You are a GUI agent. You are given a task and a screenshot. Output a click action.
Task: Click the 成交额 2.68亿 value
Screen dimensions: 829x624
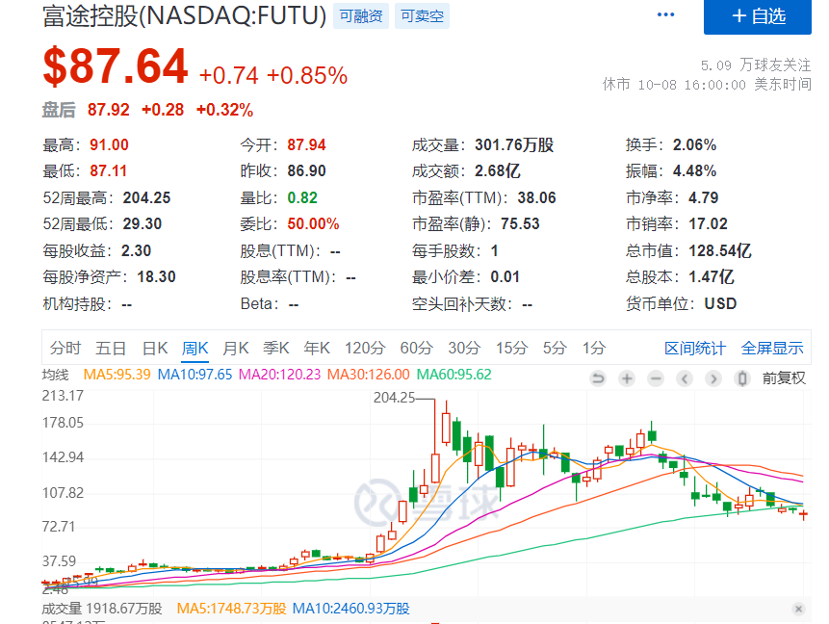pos(498,170)
